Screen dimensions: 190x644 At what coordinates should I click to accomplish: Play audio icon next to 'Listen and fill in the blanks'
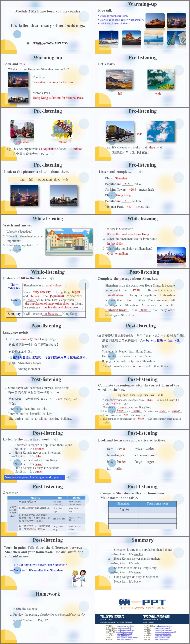(52, 278)
